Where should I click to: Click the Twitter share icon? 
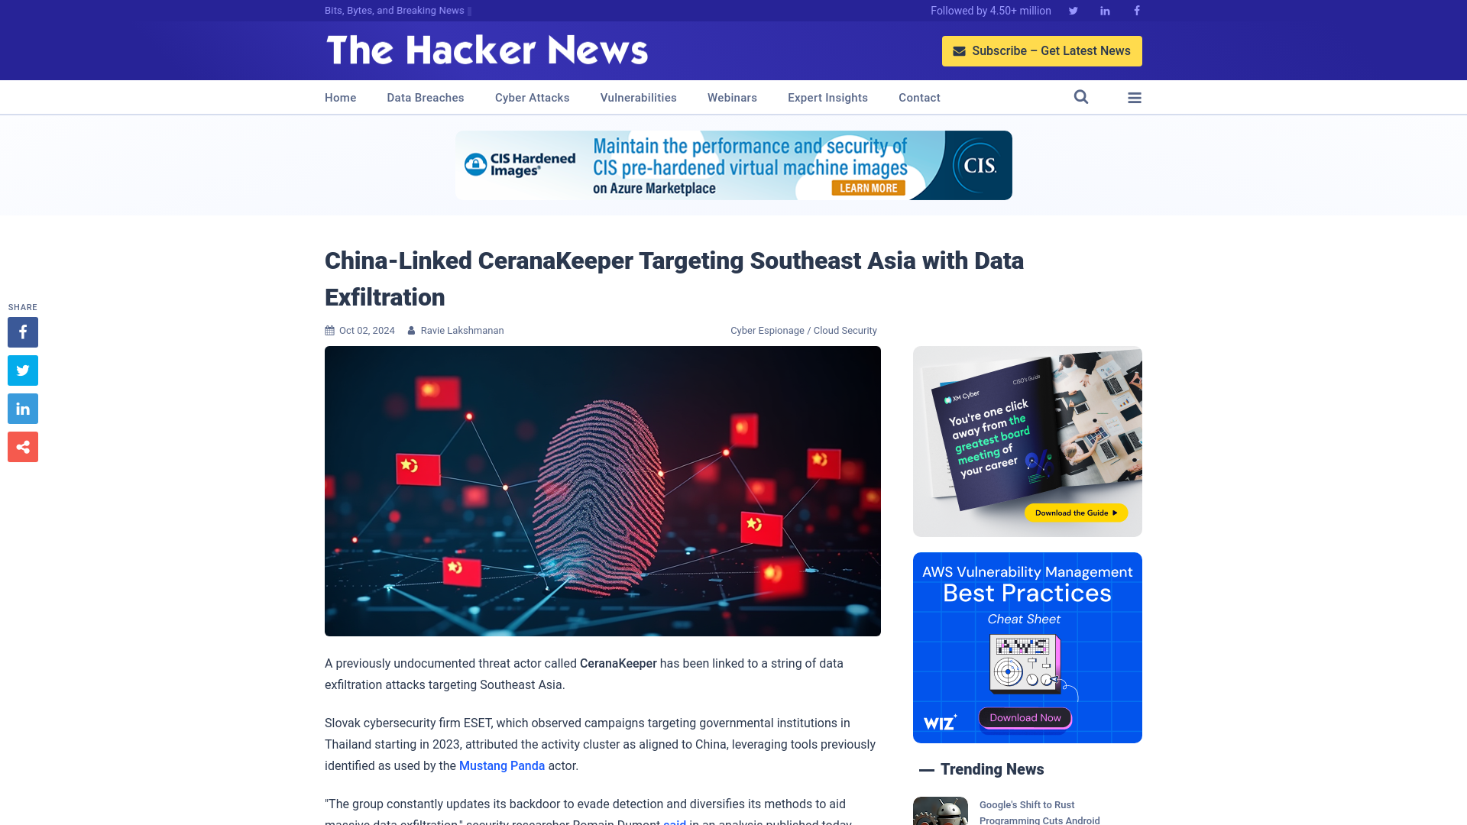pyautogui.click(x=22, y=370)
